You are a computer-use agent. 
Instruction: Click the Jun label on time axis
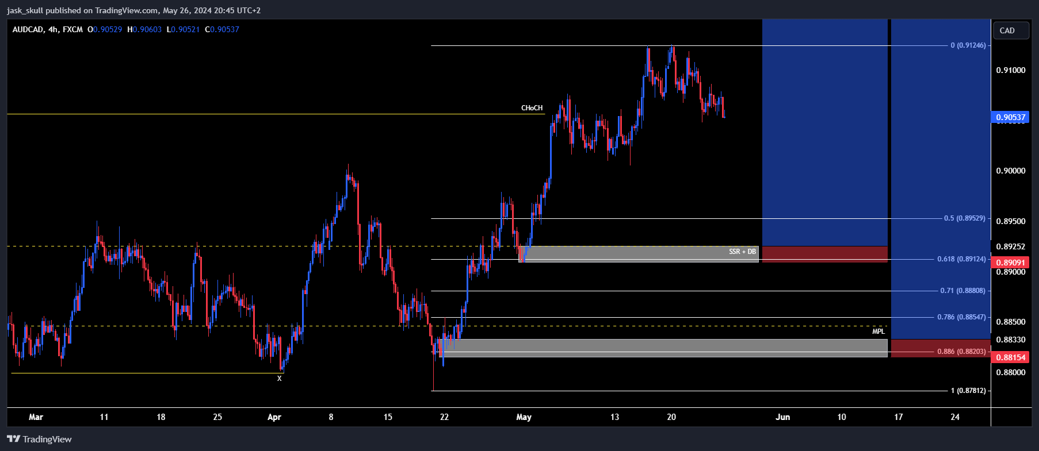[783, 417]
